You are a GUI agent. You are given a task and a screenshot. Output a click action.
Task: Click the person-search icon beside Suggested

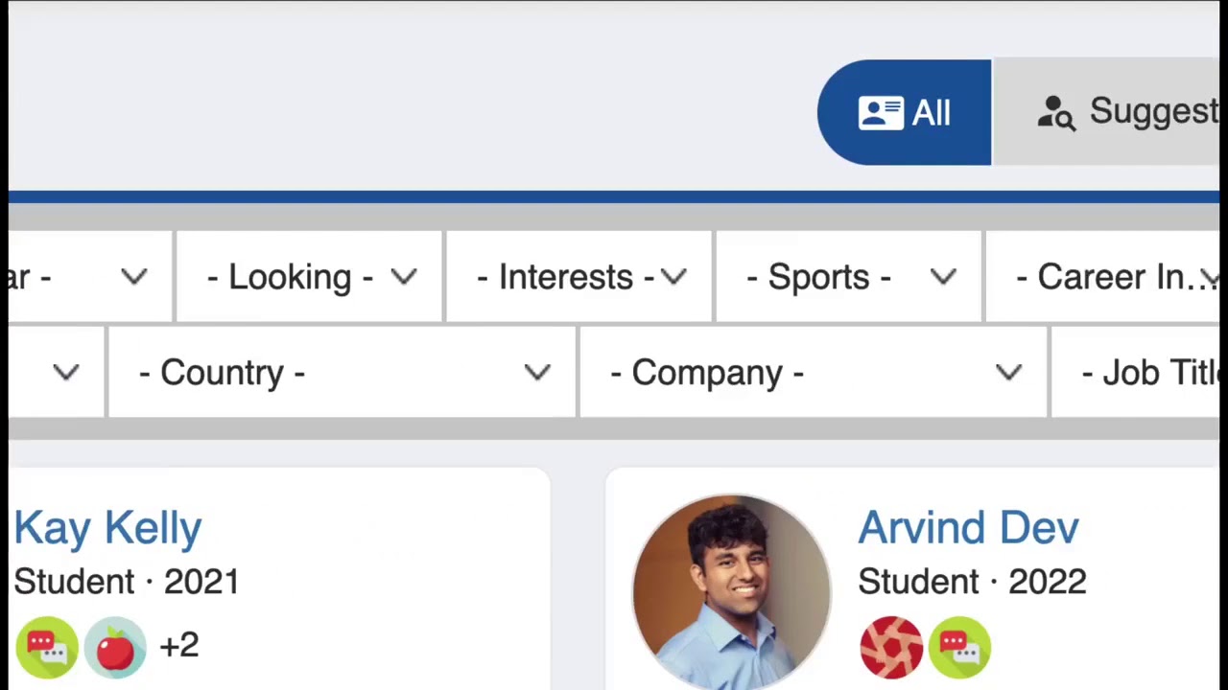coord(1056,113)
